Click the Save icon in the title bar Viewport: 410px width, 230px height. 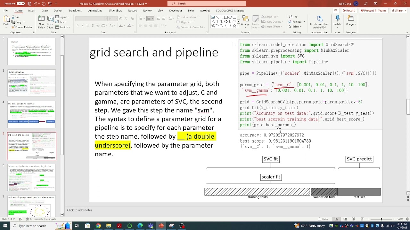tap(29, 4)
